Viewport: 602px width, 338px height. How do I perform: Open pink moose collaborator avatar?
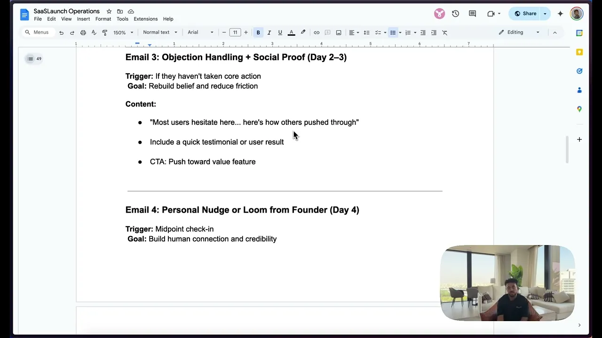439,14
